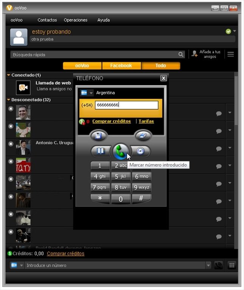Click the search magnifier icon

[181, 54]
